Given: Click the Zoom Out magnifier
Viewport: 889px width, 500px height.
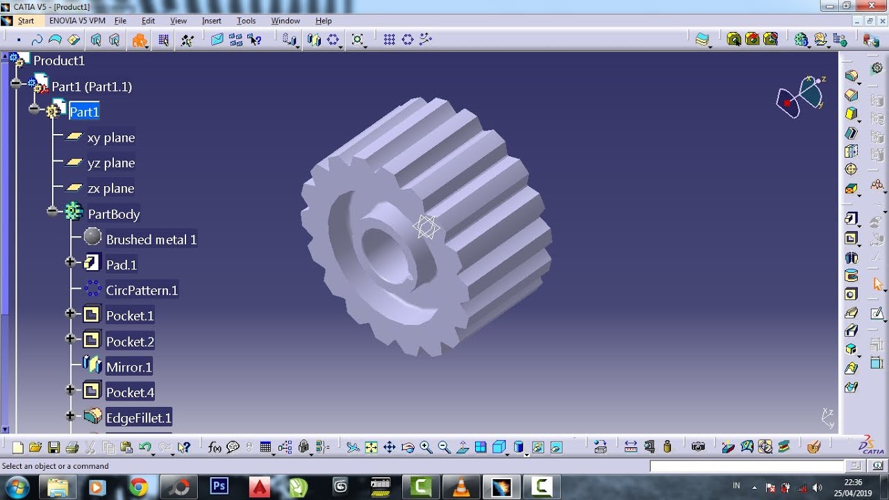Looking at the screenshot, I should [444, 447].
